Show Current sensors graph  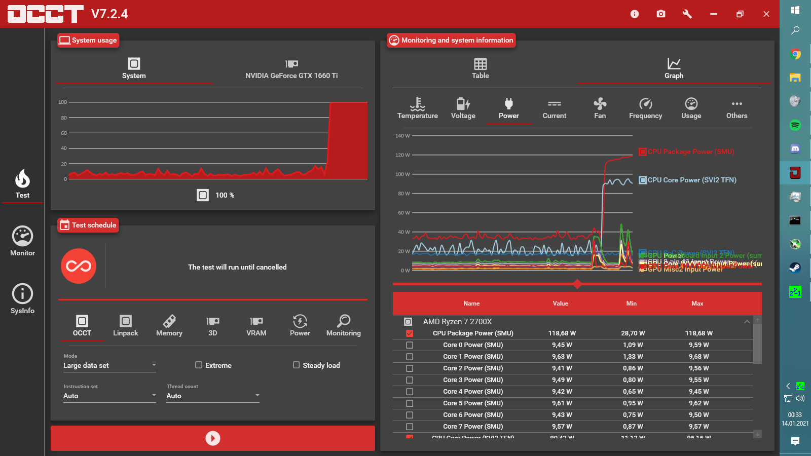(x=555, y=108)
